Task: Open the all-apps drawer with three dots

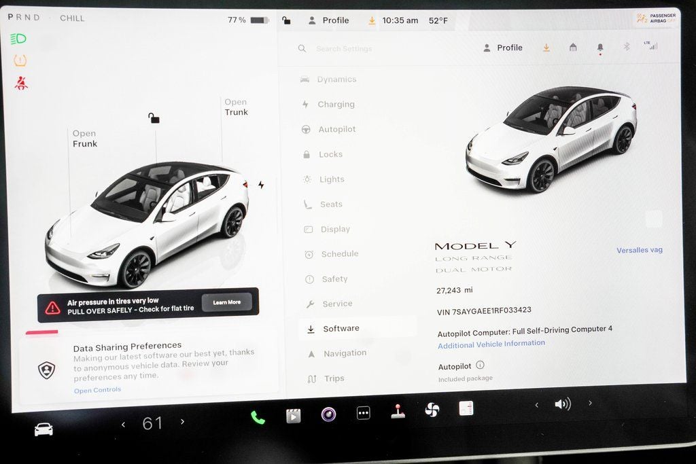Action: [363, 412]
